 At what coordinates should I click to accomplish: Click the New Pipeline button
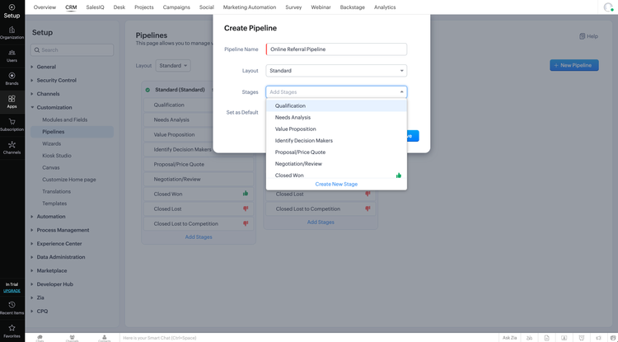tap(574, 65)
